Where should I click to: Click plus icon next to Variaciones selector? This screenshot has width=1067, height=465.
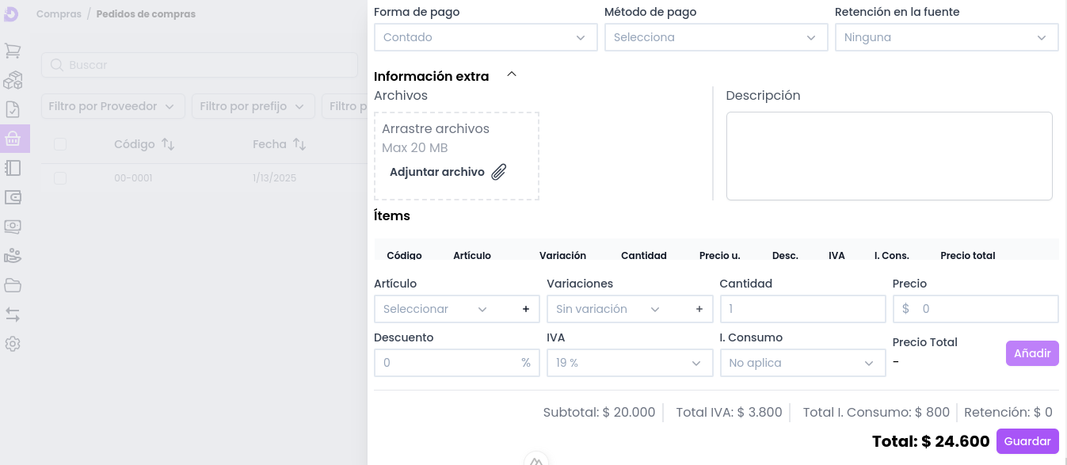(699, 309)
